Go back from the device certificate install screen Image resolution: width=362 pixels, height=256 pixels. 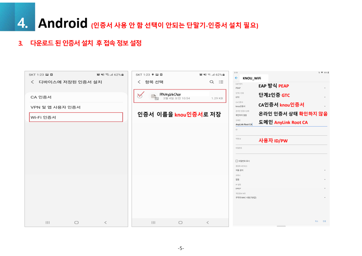[32, 82]
